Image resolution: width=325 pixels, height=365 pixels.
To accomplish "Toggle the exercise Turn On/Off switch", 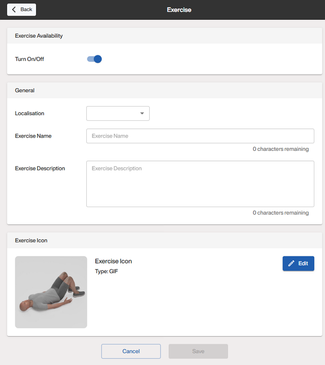I will pyautogui.click(x=94, y=59).
